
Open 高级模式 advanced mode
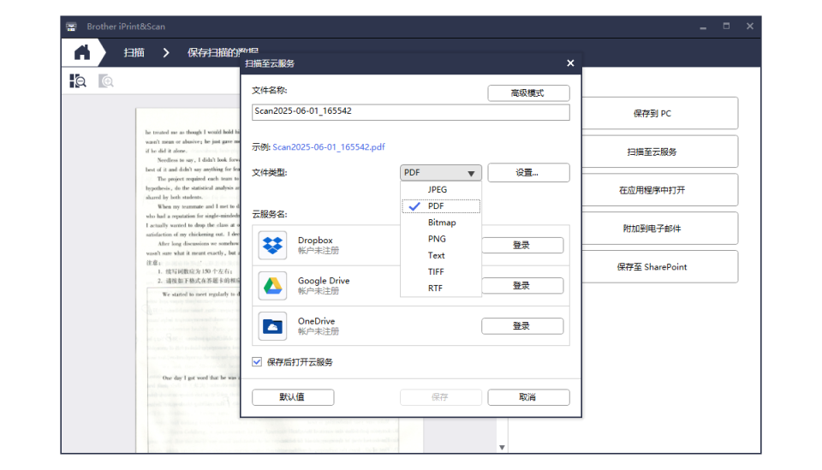click(x=528, y=93)
